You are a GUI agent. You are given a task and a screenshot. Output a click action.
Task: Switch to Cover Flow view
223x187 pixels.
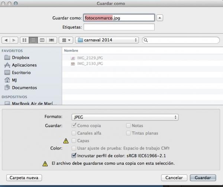52,40
